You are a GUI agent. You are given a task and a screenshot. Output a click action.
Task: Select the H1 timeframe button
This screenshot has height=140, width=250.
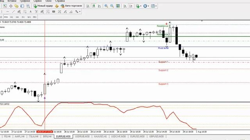(12, 17)
